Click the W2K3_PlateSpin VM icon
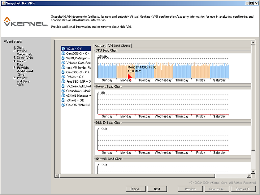This screenshot has width=260, height=195. 63,58
